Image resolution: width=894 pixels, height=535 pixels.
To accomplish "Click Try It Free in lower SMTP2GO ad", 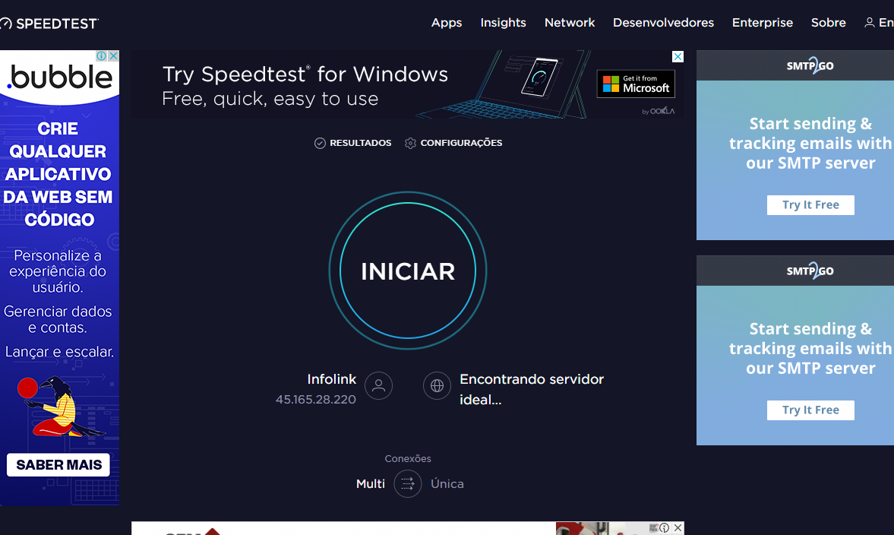I will tap(810, 410).
